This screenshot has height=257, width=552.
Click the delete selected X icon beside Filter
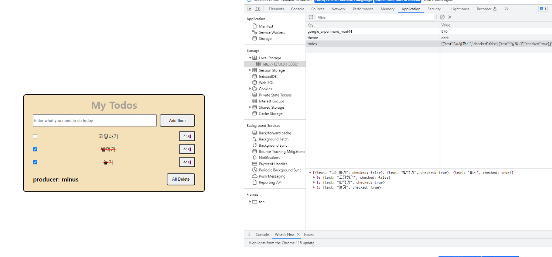pos(450,17)
